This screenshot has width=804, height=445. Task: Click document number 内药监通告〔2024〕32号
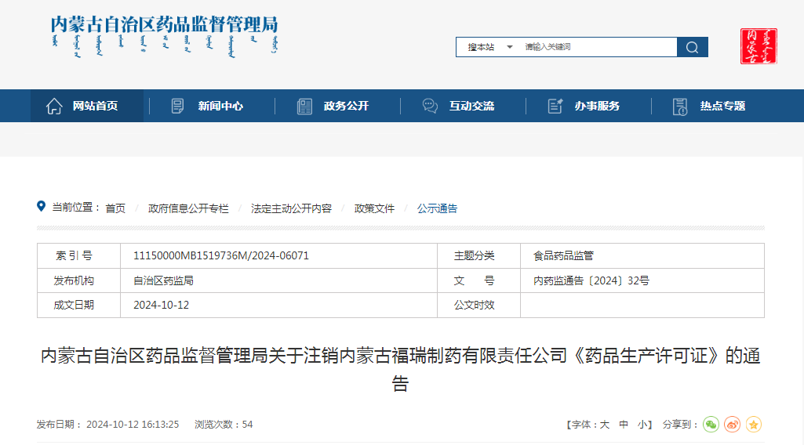click(x=591, y=280)
